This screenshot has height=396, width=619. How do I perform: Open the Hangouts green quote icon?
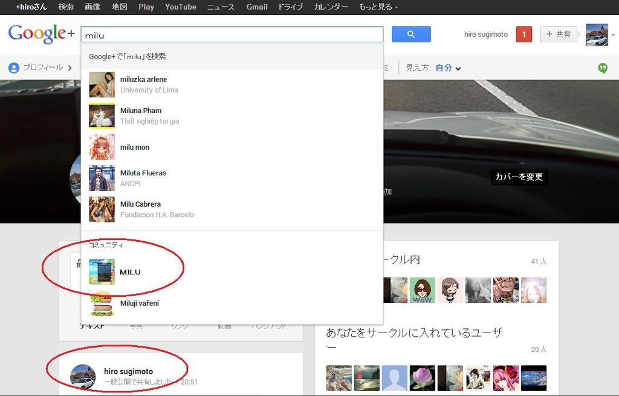click(603, 68)
